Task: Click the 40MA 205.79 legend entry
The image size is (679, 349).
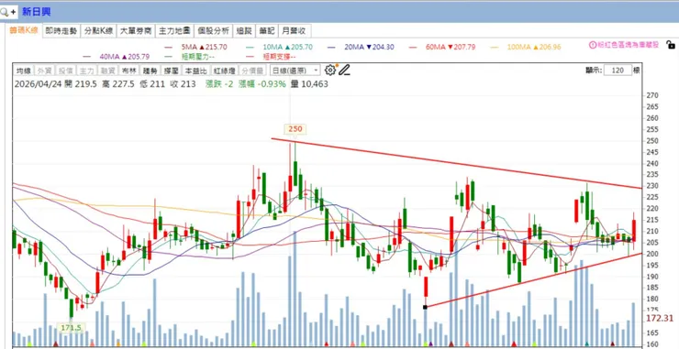Action: click(117, 57)
